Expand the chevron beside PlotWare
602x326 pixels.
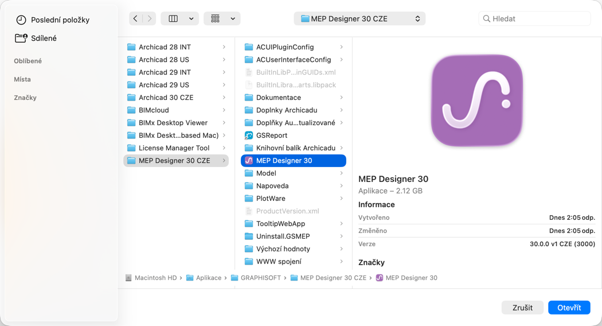(341, 199)
